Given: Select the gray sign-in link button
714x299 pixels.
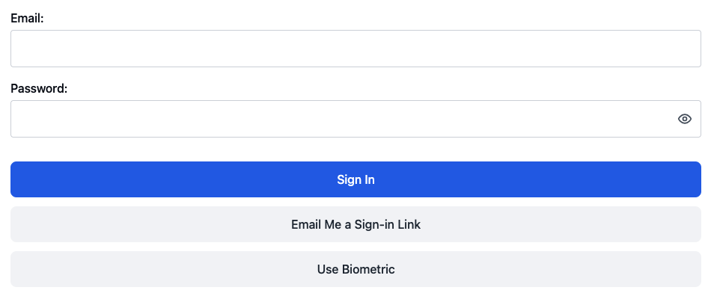Looking at the screenshot, I should (356, 224).
